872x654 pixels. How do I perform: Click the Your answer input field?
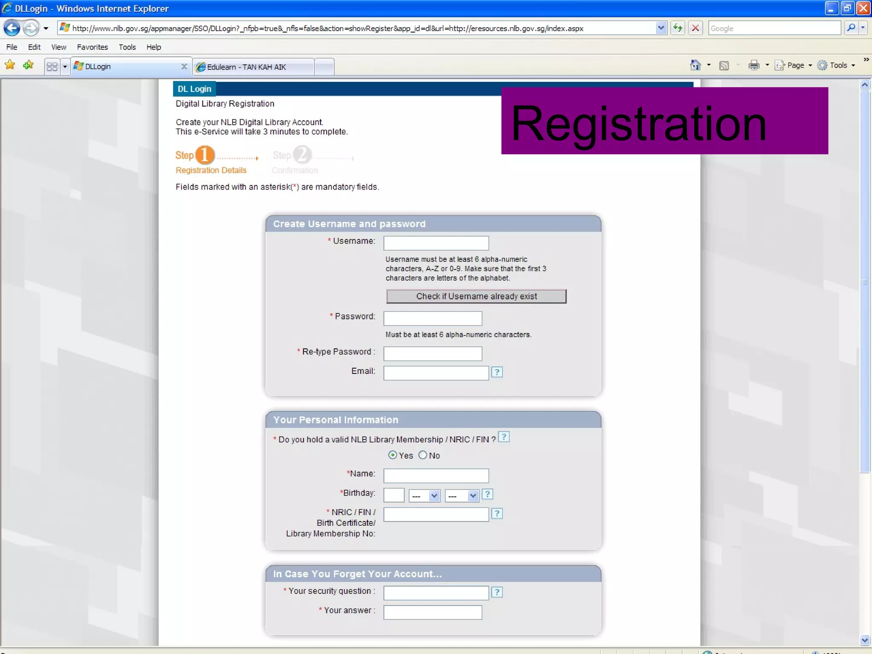pyautogui.click(x=433, y=613)
